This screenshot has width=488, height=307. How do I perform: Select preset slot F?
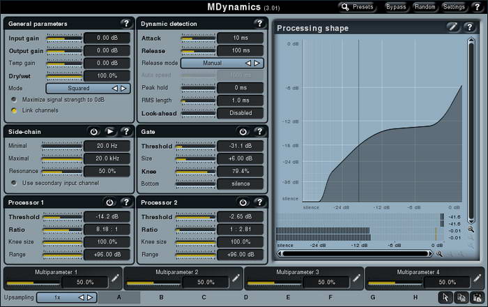[x=330, y=297]
